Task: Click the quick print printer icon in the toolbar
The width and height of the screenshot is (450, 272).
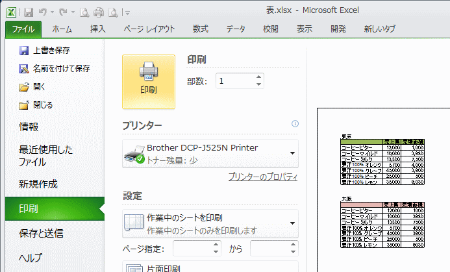Action: point(99,12)
